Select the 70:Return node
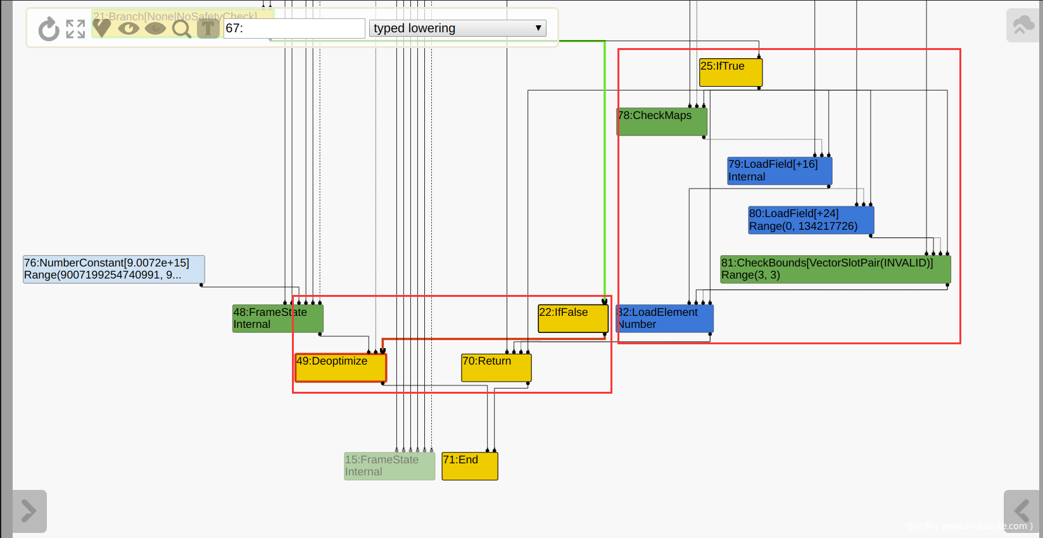 point(496,368)
